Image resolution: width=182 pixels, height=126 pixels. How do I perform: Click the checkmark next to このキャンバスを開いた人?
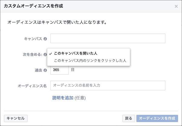click(50, 54)
